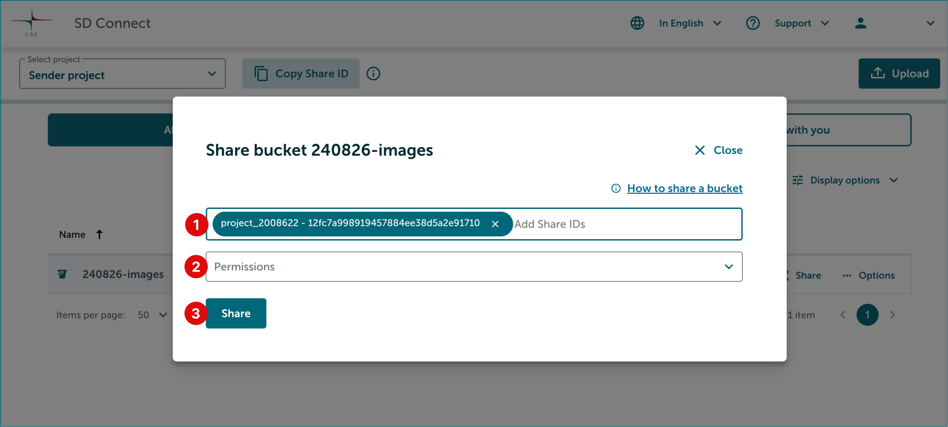
Task: Open the Permissions dropdown
Action: click(x=474, y=267)
